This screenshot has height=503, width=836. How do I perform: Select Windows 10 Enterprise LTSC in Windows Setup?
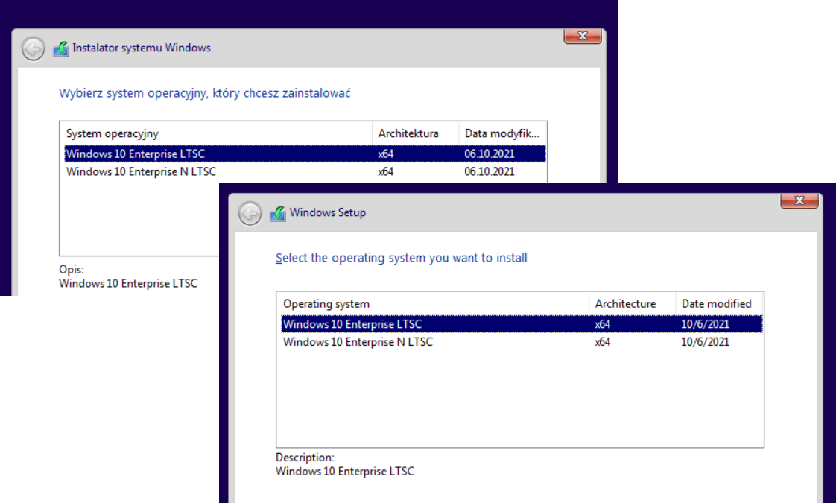pos(522,323)
